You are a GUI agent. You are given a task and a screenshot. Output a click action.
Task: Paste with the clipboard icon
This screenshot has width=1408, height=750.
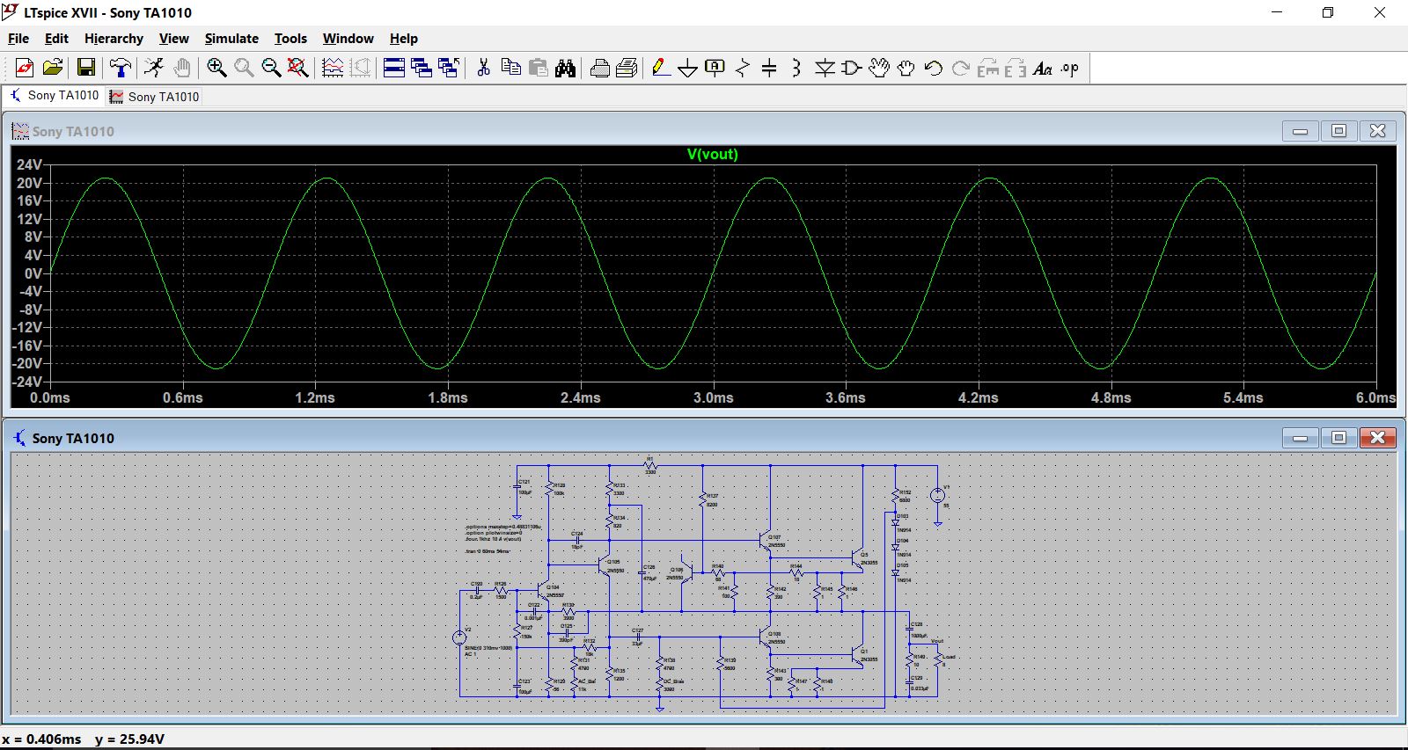[x=539, y=68]
